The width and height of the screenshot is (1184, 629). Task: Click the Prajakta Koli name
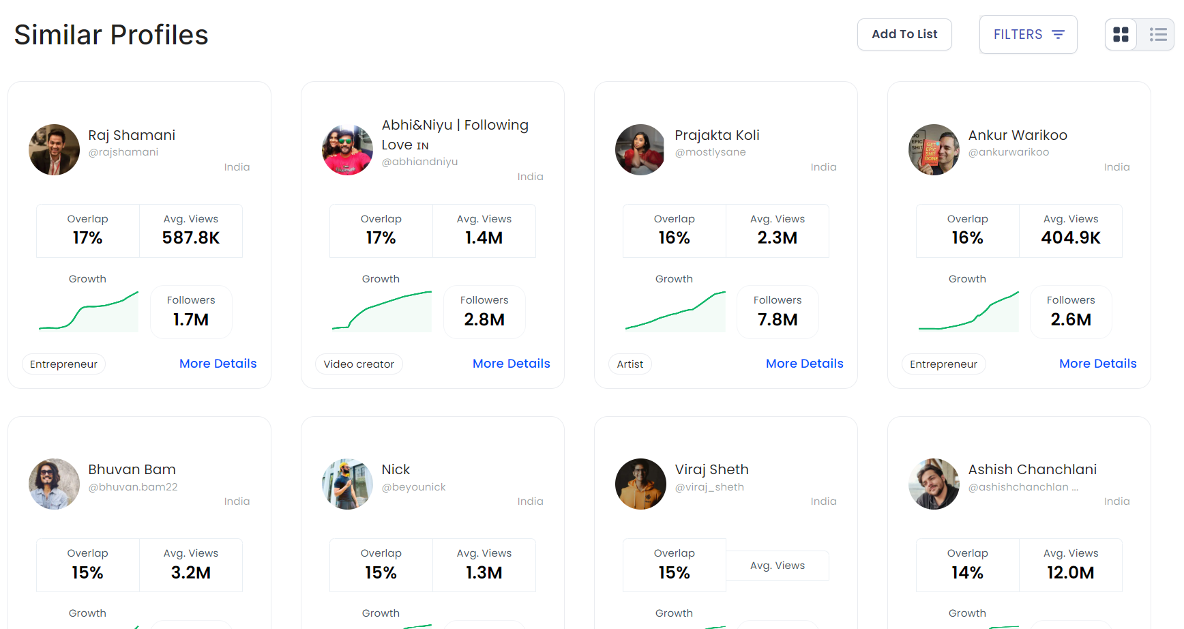(x=717, y=135)
